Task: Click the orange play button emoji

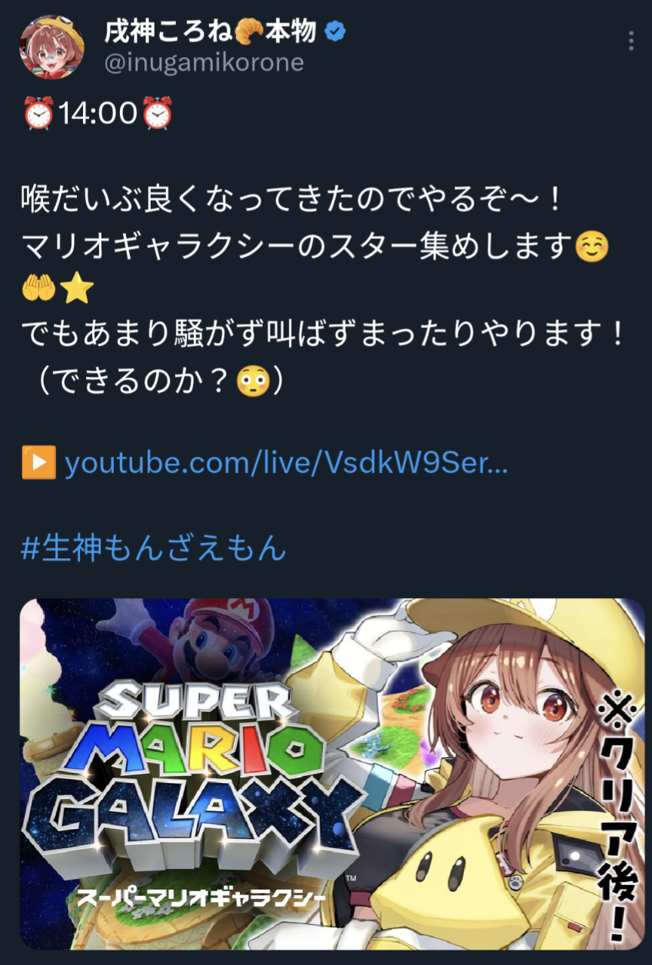Action: 38,464
